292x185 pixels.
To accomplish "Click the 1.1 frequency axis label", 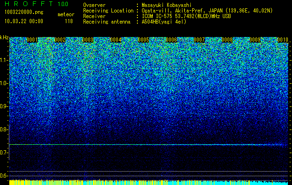I will coord(4,60).
